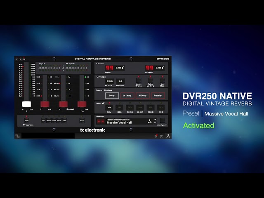This screenshot has width=264, height=198.
Task: Click the Output 0.0dB level field
Action: click(x=158, y=68)
